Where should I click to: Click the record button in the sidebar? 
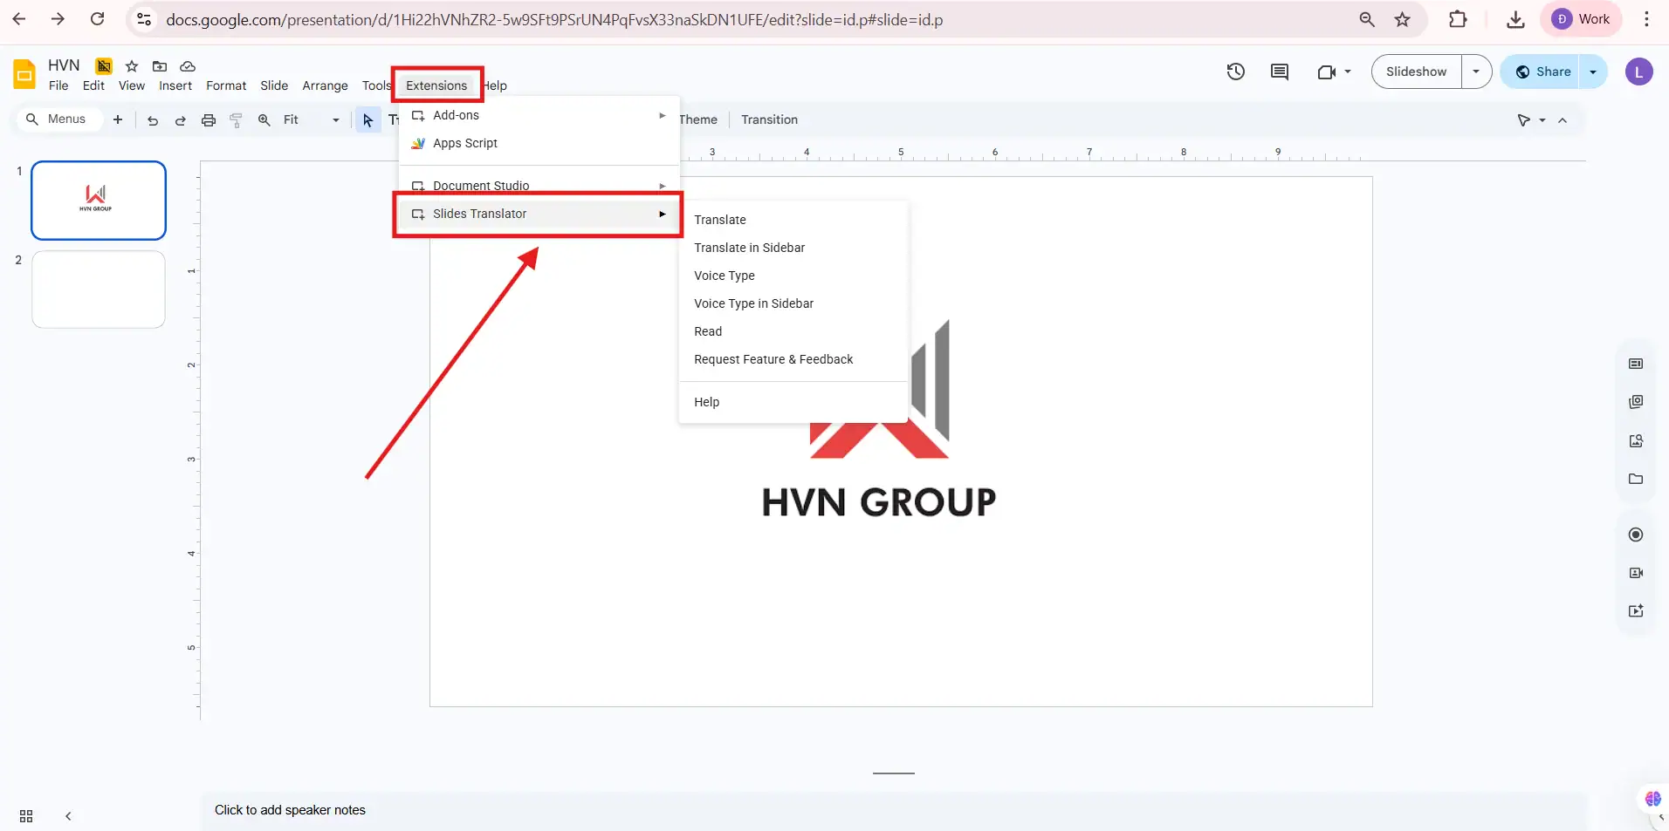tap(1638, 534)
